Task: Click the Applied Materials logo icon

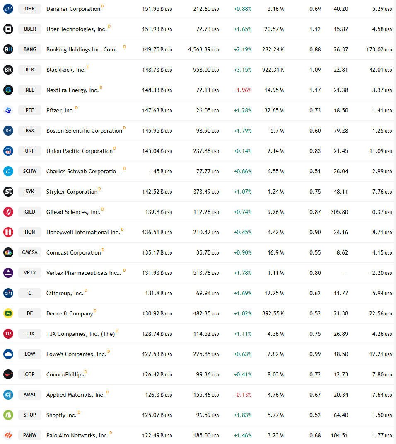Action: point(8,395)
